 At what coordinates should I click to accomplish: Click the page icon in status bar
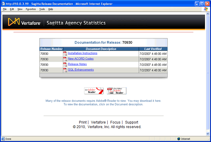tap(3, 139)
